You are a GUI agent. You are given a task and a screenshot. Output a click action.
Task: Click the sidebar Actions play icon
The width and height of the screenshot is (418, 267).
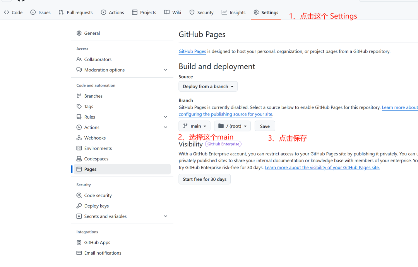[x=79, y=127]
